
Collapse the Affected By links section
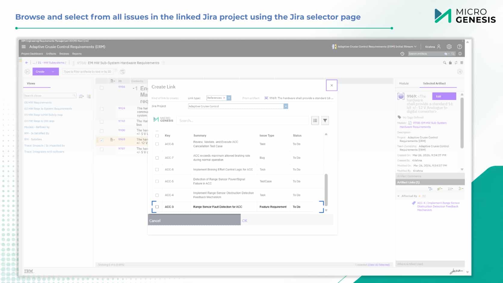point(399,196)
